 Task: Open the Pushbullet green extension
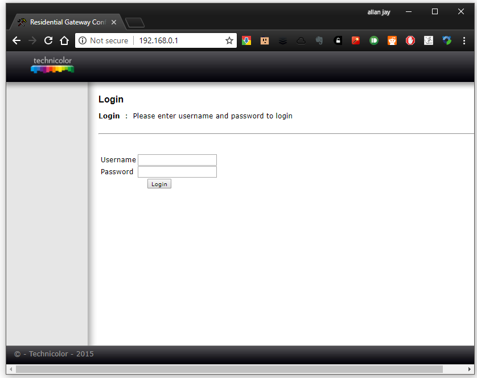pos(374,40)
